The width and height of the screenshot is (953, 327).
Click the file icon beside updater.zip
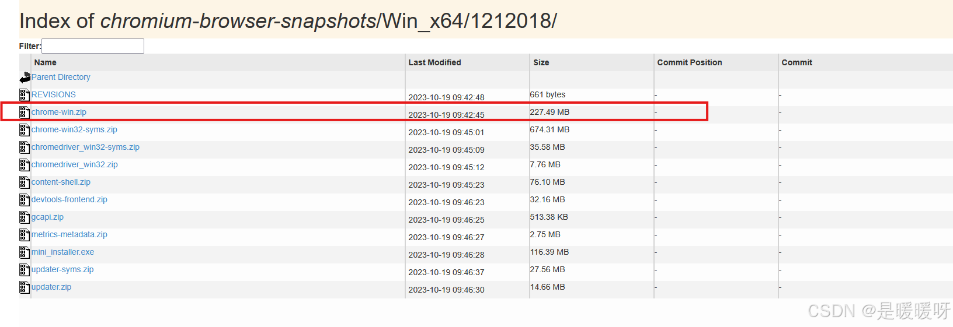click(25, 287)
